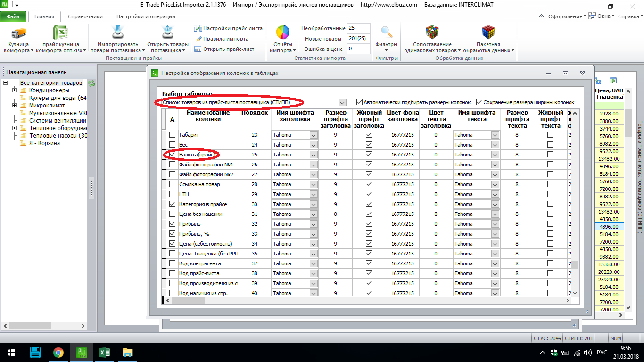Click Открыть товары поставщика icon
644x362 pixels.
point(167,33)
